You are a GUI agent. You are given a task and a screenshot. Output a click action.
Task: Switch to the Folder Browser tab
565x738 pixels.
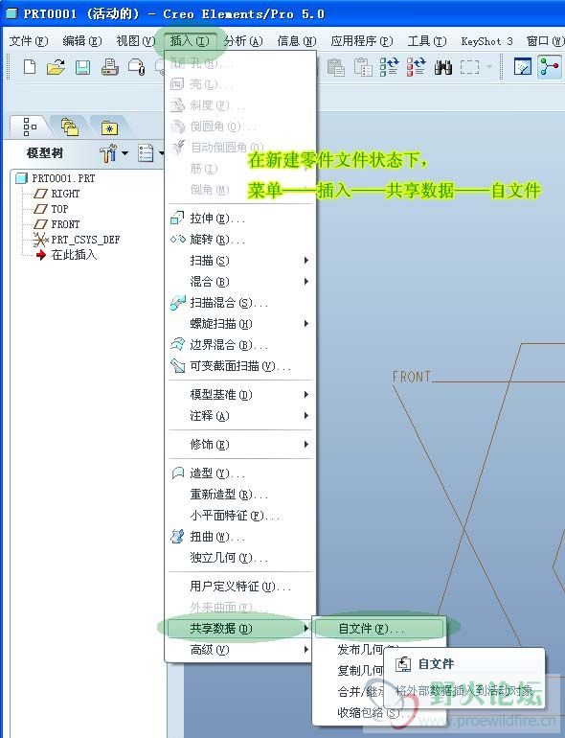[x=70, y=127]
